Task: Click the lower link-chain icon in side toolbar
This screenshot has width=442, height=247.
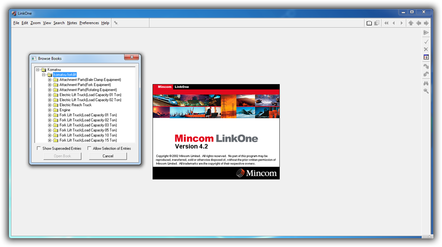Action: pos(426,74)
